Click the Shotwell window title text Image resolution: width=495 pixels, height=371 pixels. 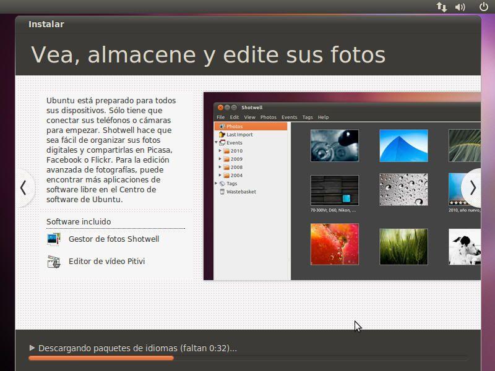tap(252, 108)
